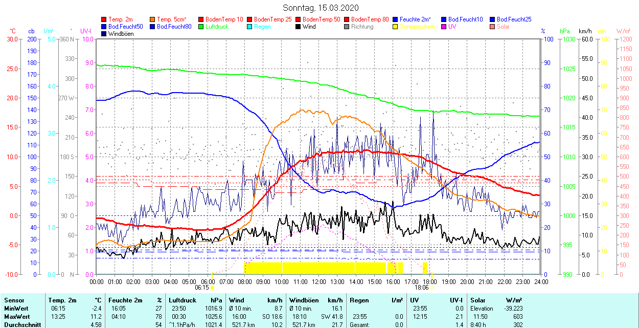This screenshot has height=328, width=639.
Task: Select the yellow Sonnenschein legend square
Action: coord(396,27)
